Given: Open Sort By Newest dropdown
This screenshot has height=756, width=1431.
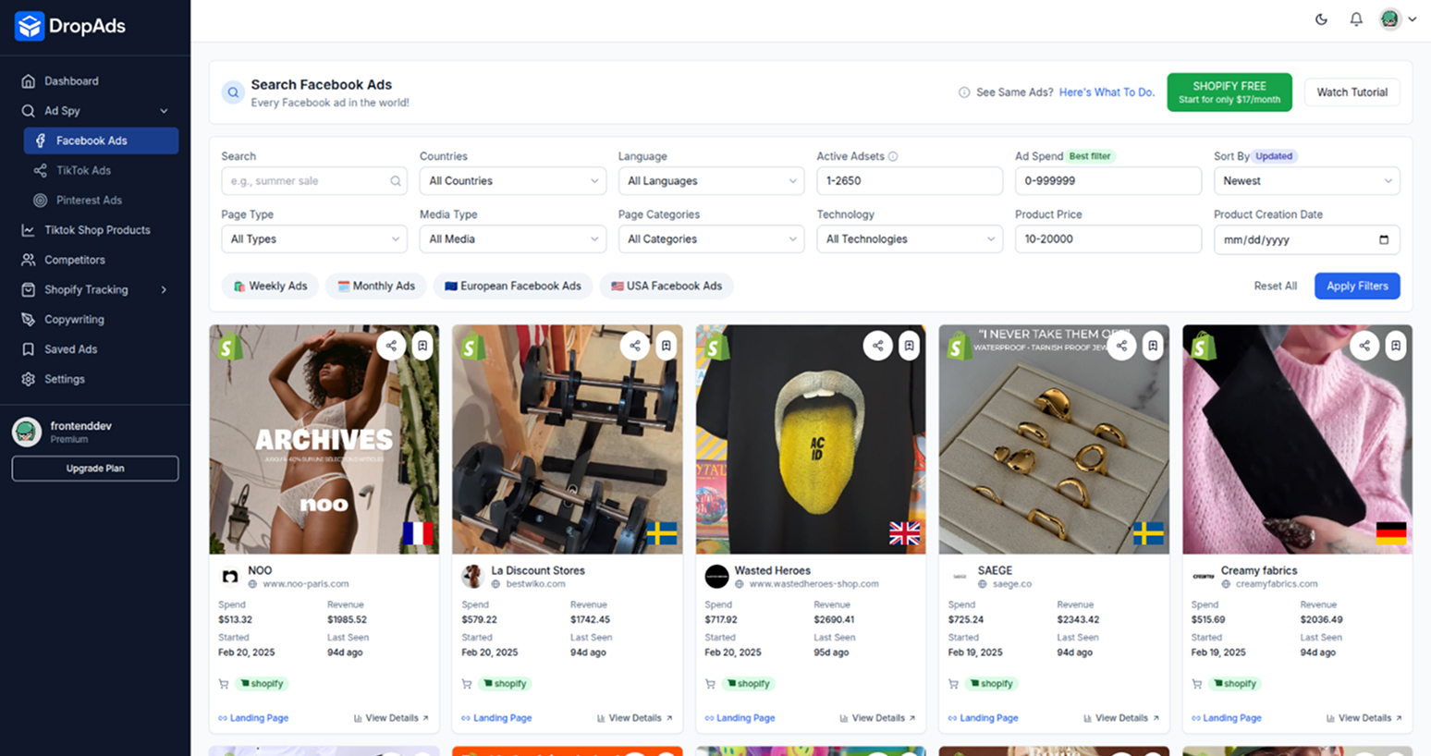Looking at the screenshot, I should click(1306, 181).
